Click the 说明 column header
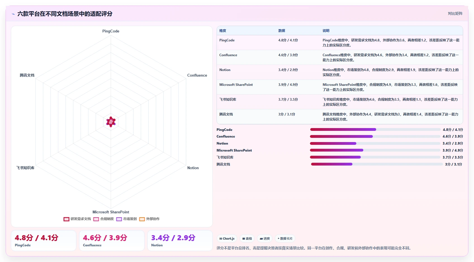This screenshot has width=474, height=262. tap(326, 31)
